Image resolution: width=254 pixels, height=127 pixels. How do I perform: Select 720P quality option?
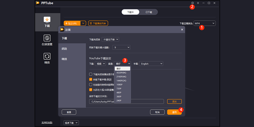pyautogui.click(x=122, y=89)
